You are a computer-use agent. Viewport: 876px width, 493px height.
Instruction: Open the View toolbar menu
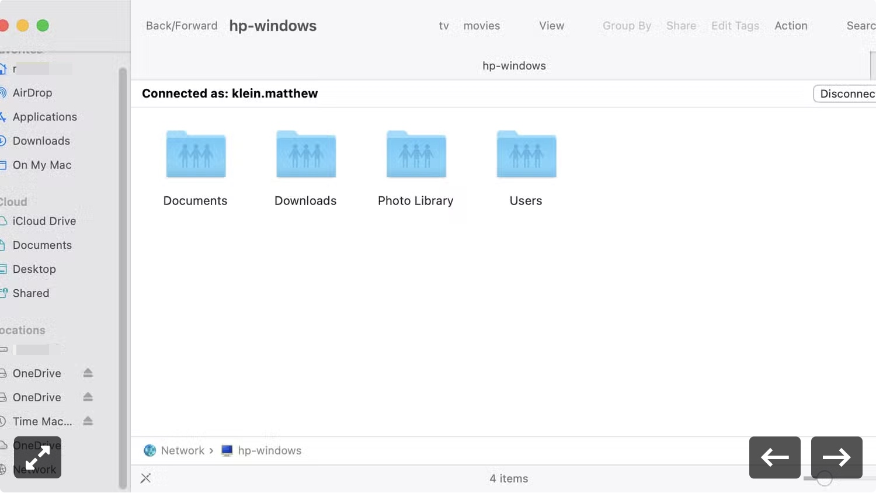coord(551,26)
